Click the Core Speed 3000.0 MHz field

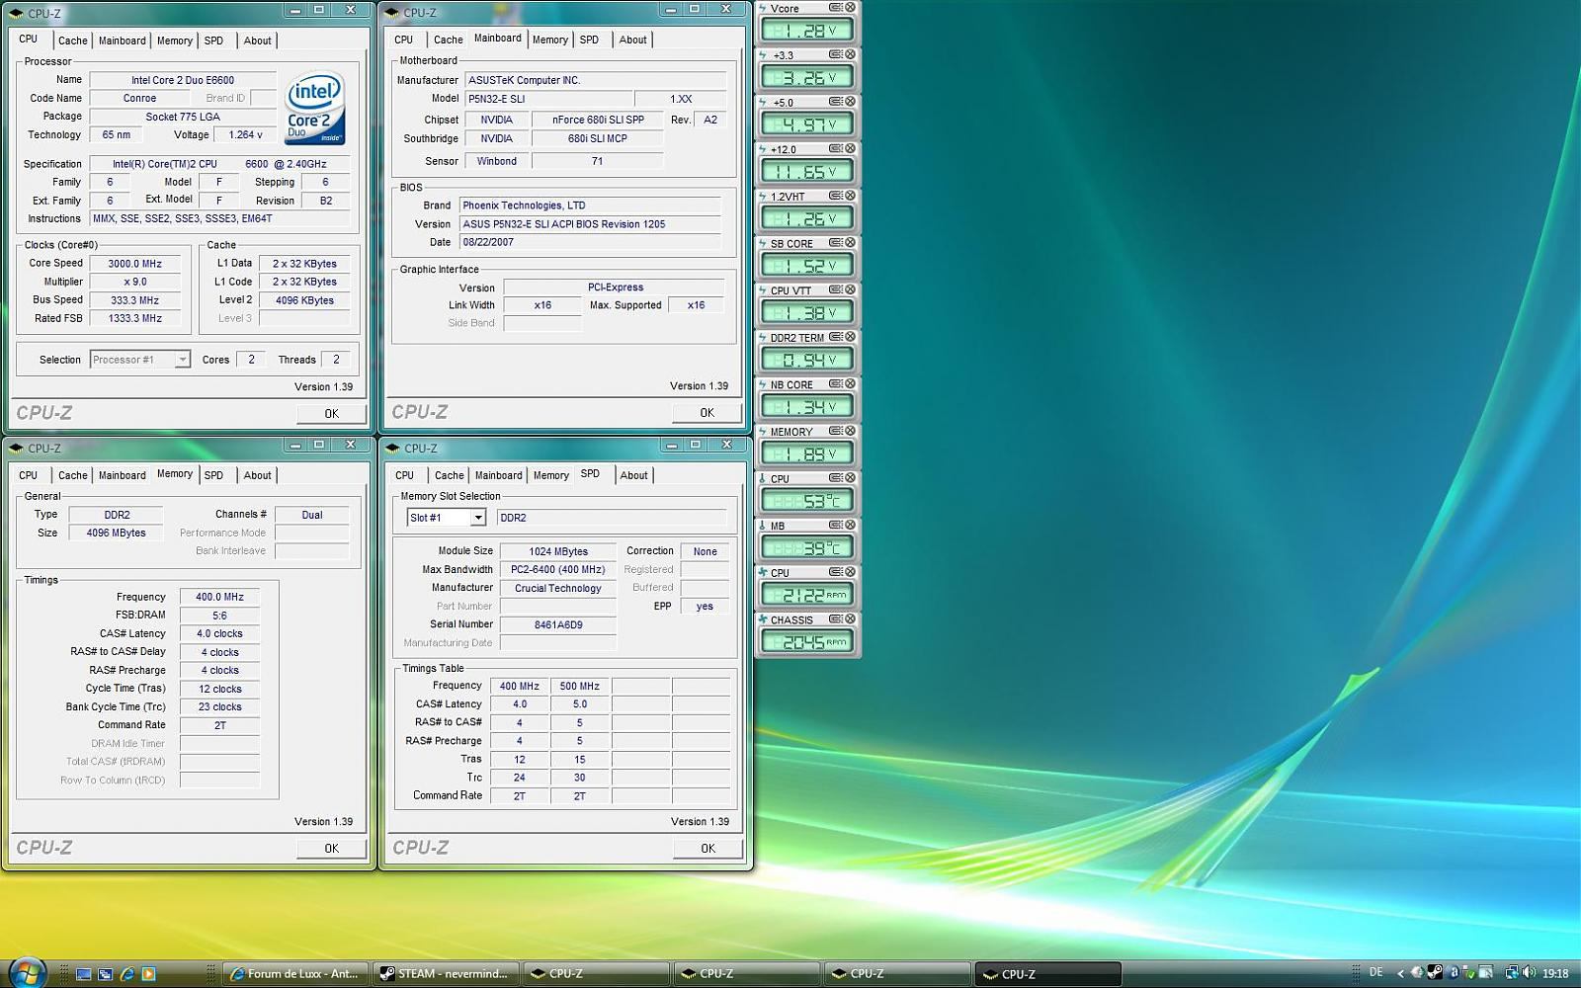coord(135,264)
